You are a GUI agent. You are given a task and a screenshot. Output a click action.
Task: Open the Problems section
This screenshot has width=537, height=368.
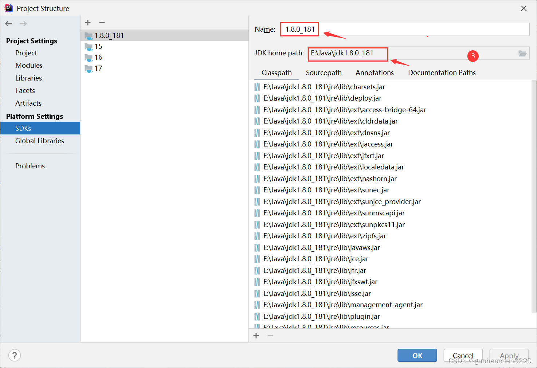[x=30, y=166]
